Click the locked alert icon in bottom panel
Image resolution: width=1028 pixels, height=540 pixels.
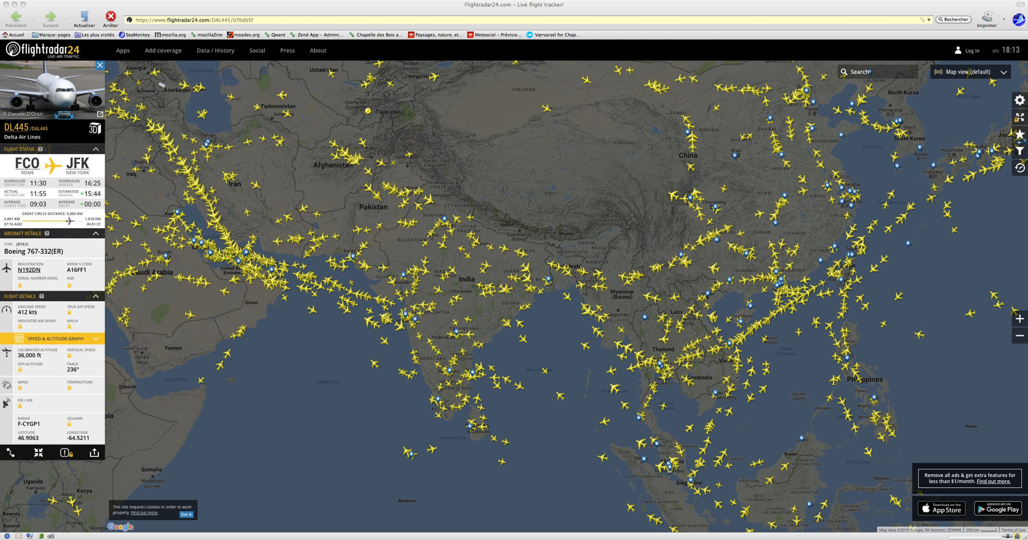tap(66, 452)
